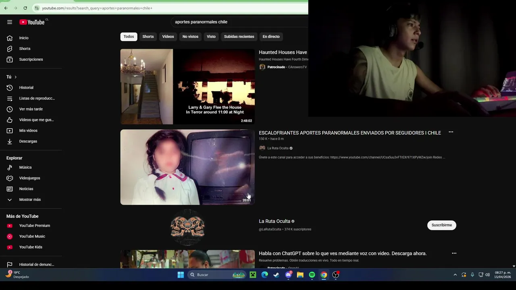Screen dimensions: 516x290
Task: Expand the Tú section chevron
Action: pos(16,77)
